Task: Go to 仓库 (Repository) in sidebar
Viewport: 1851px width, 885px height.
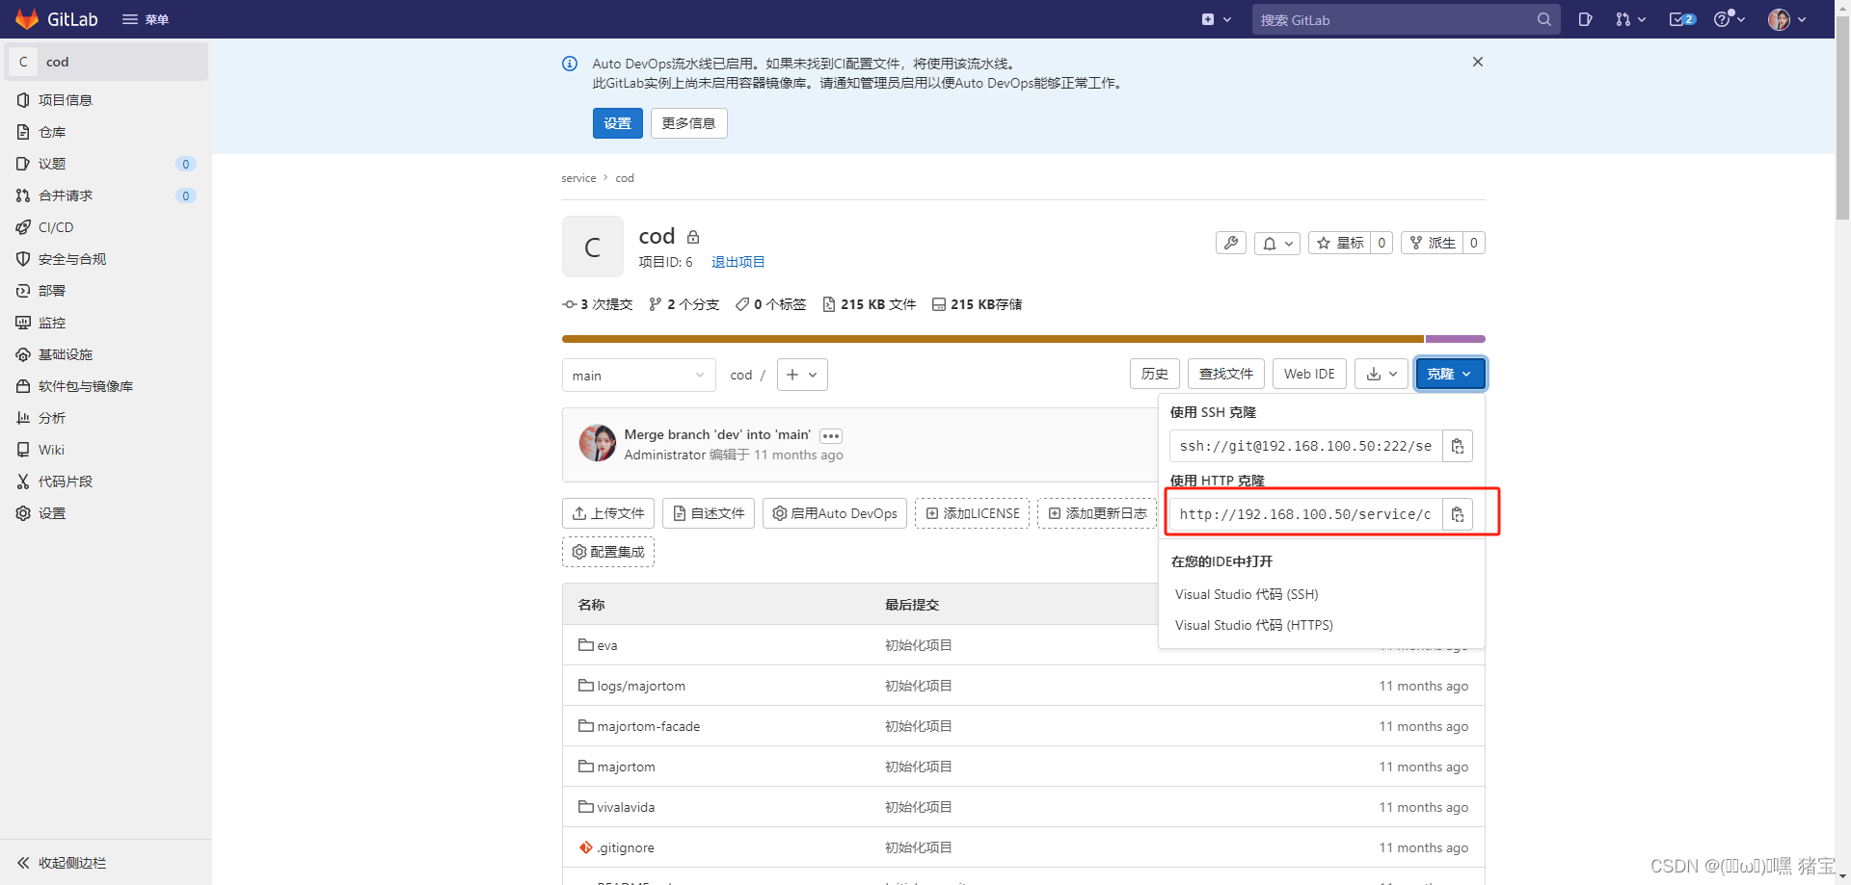Action: 53,132
